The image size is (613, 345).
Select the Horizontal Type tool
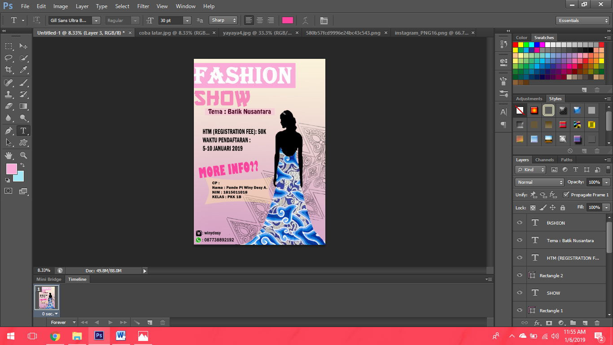pyautogui.click(x=24, y=131)
